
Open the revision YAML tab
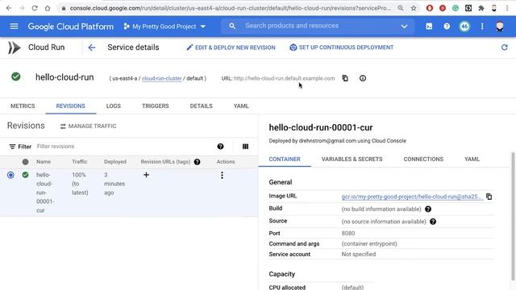(x=472, y=159)
